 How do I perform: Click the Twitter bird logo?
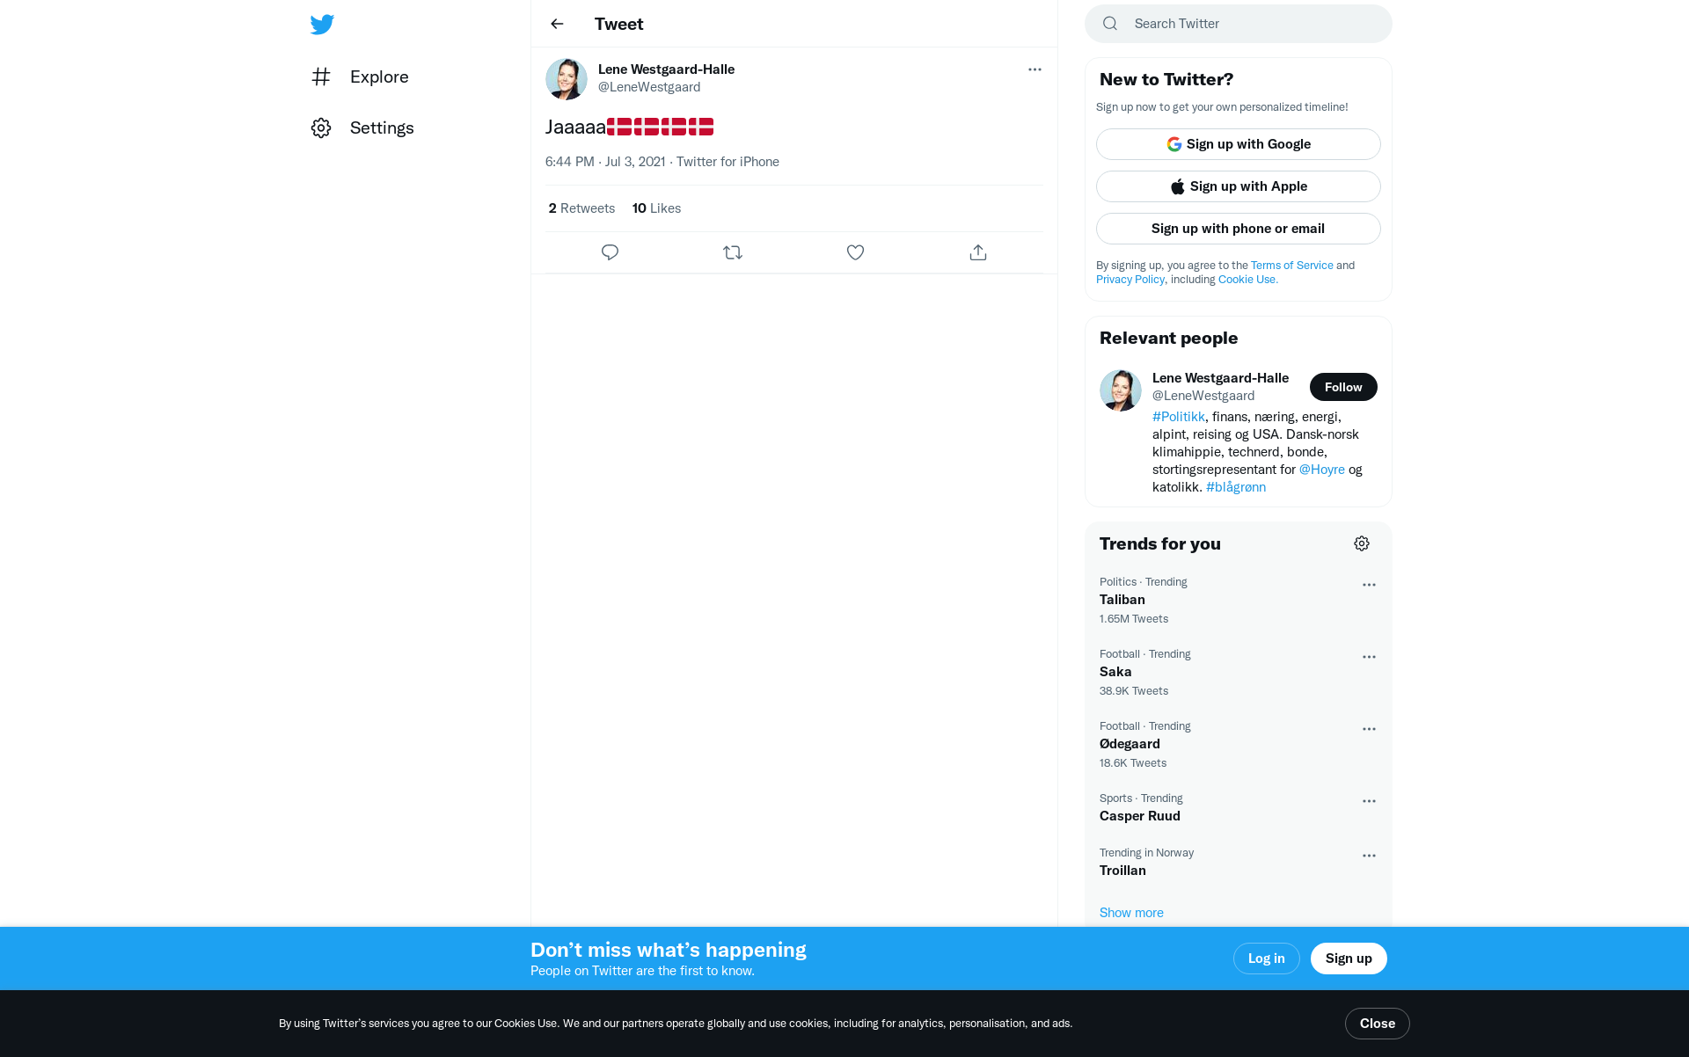[322, 25]
